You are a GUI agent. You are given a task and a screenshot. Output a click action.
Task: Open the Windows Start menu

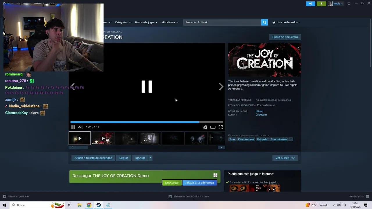pyautogui.click(x=5, y=205)
